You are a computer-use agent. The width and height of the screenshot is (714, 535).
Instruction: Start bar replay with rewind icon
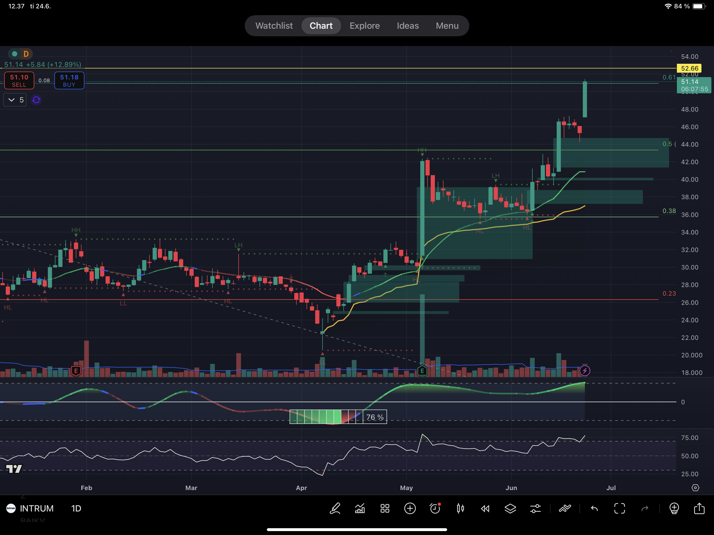pos(485,509)
